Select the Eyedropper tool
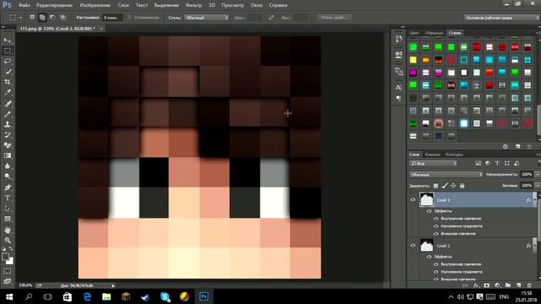 pyautogui.click(x=8, y=93)
